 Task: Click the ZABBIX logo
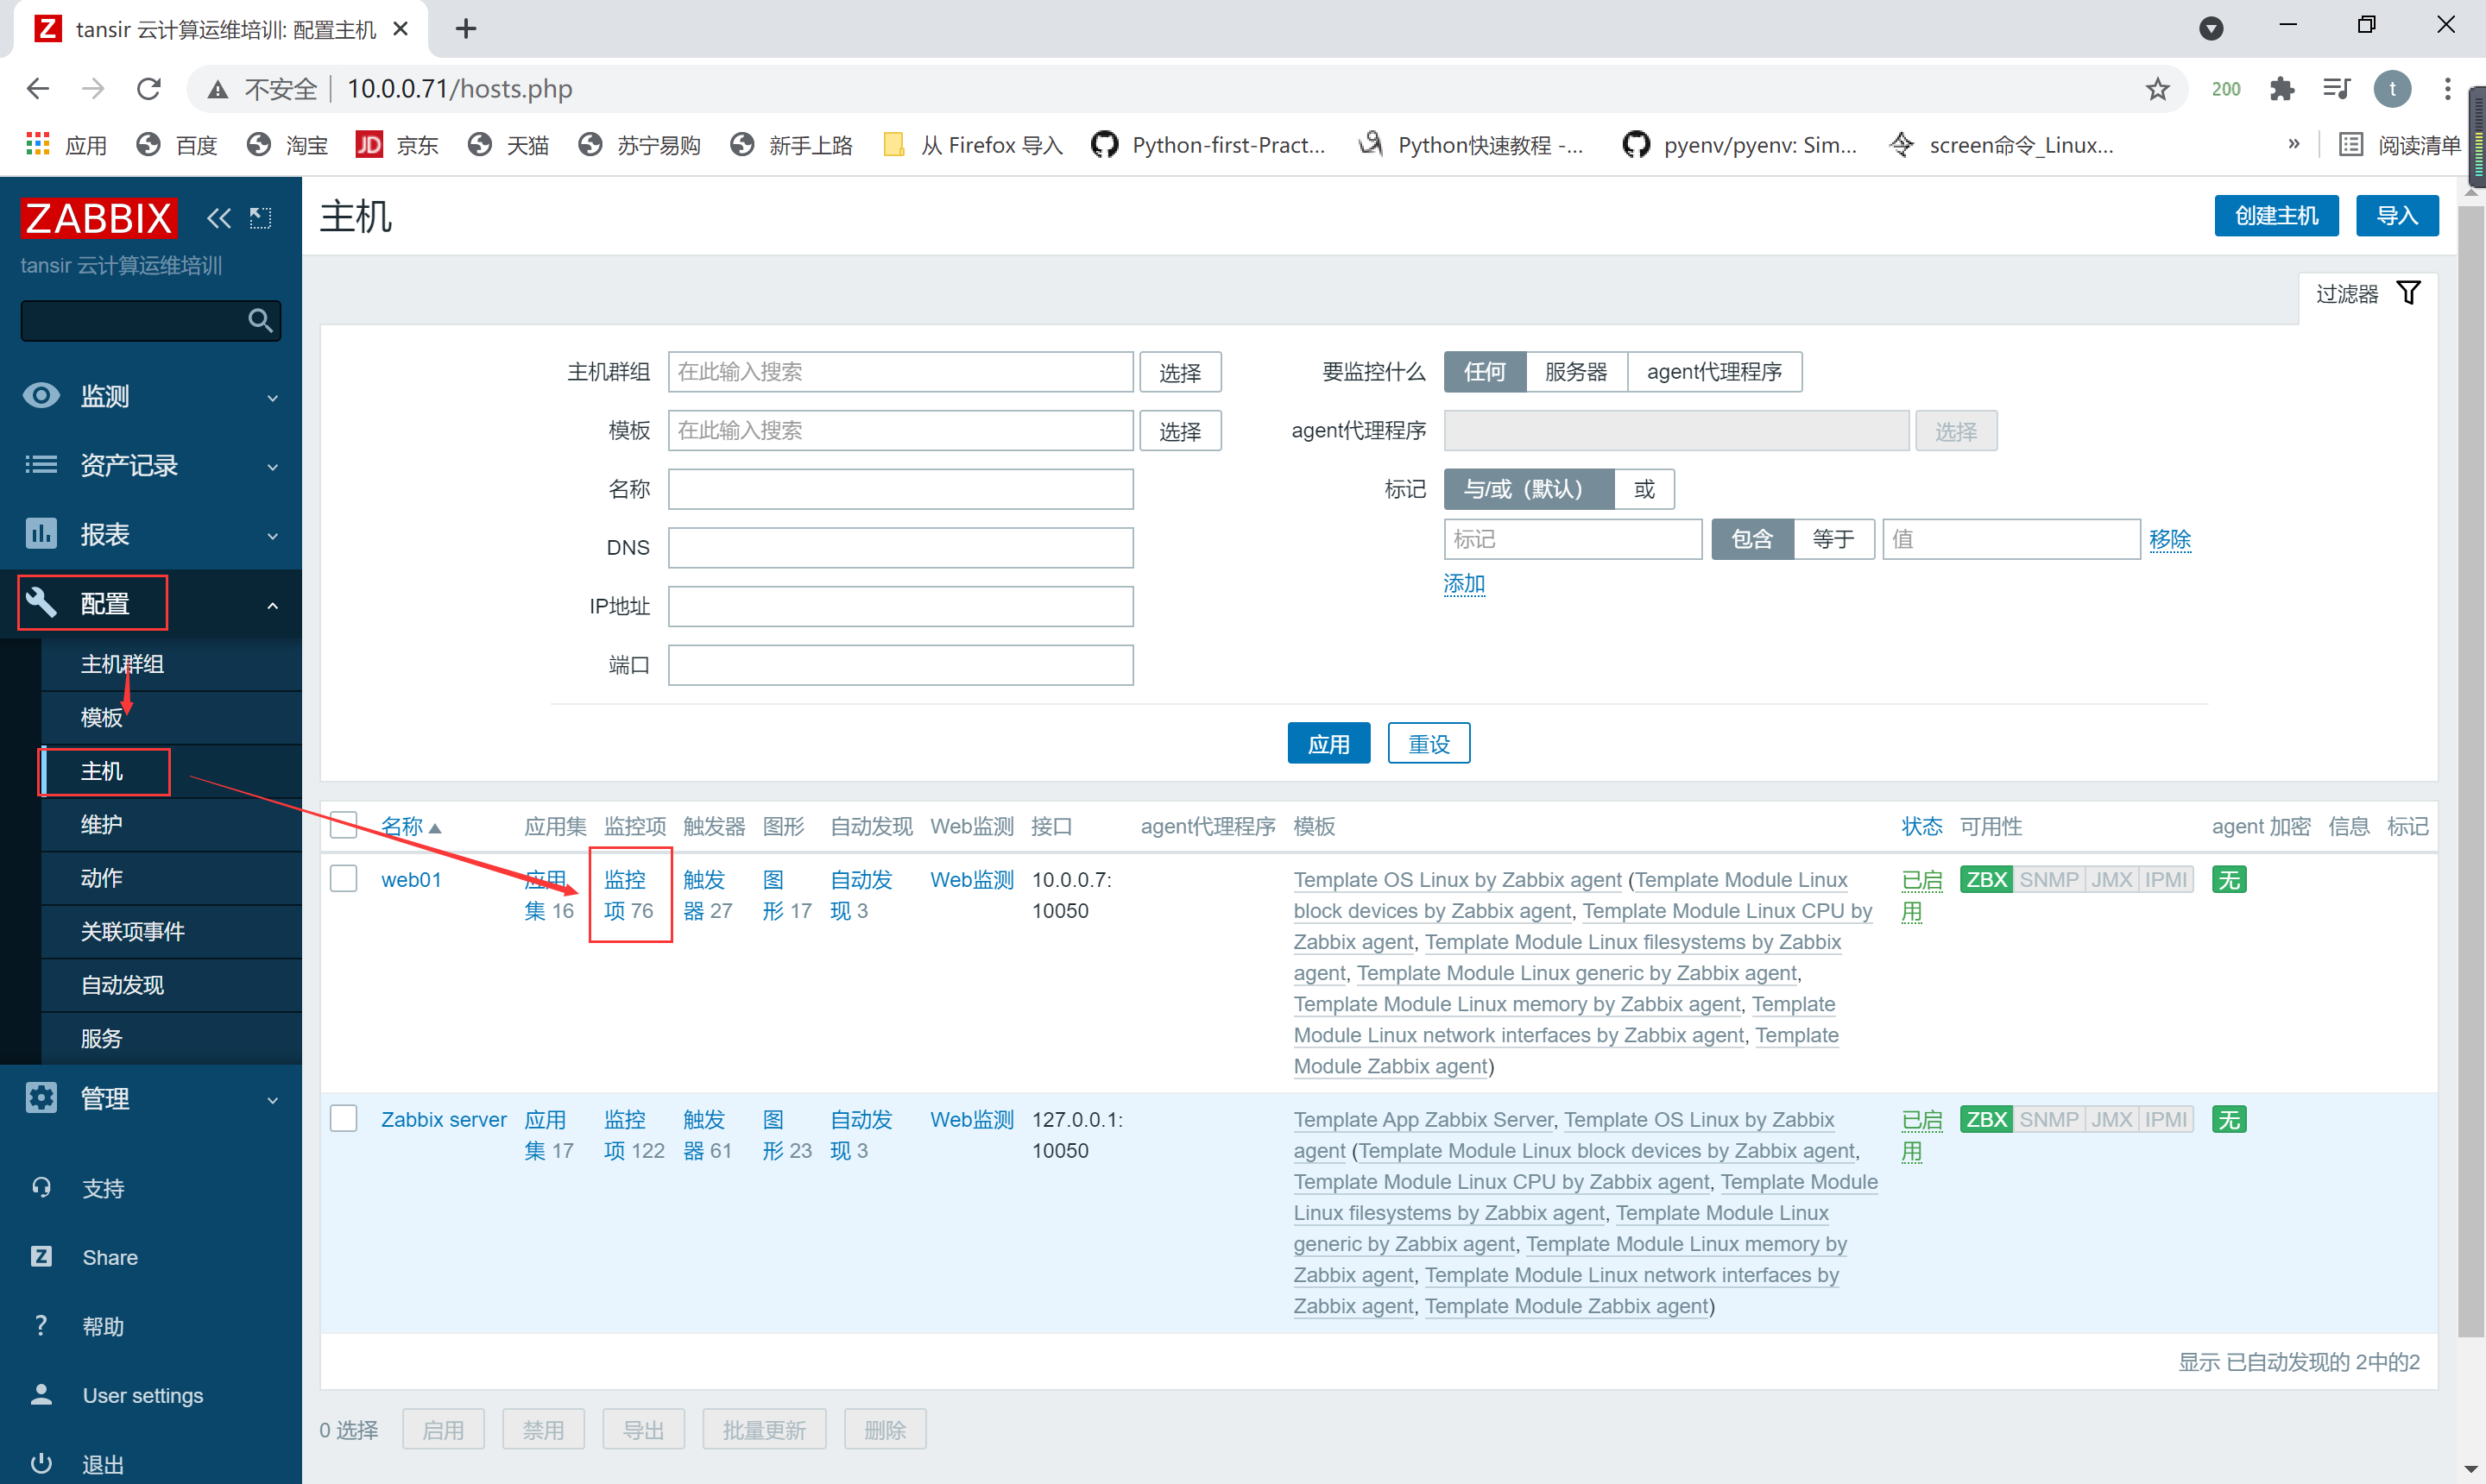pyautogui.click(x=98, y=217)
